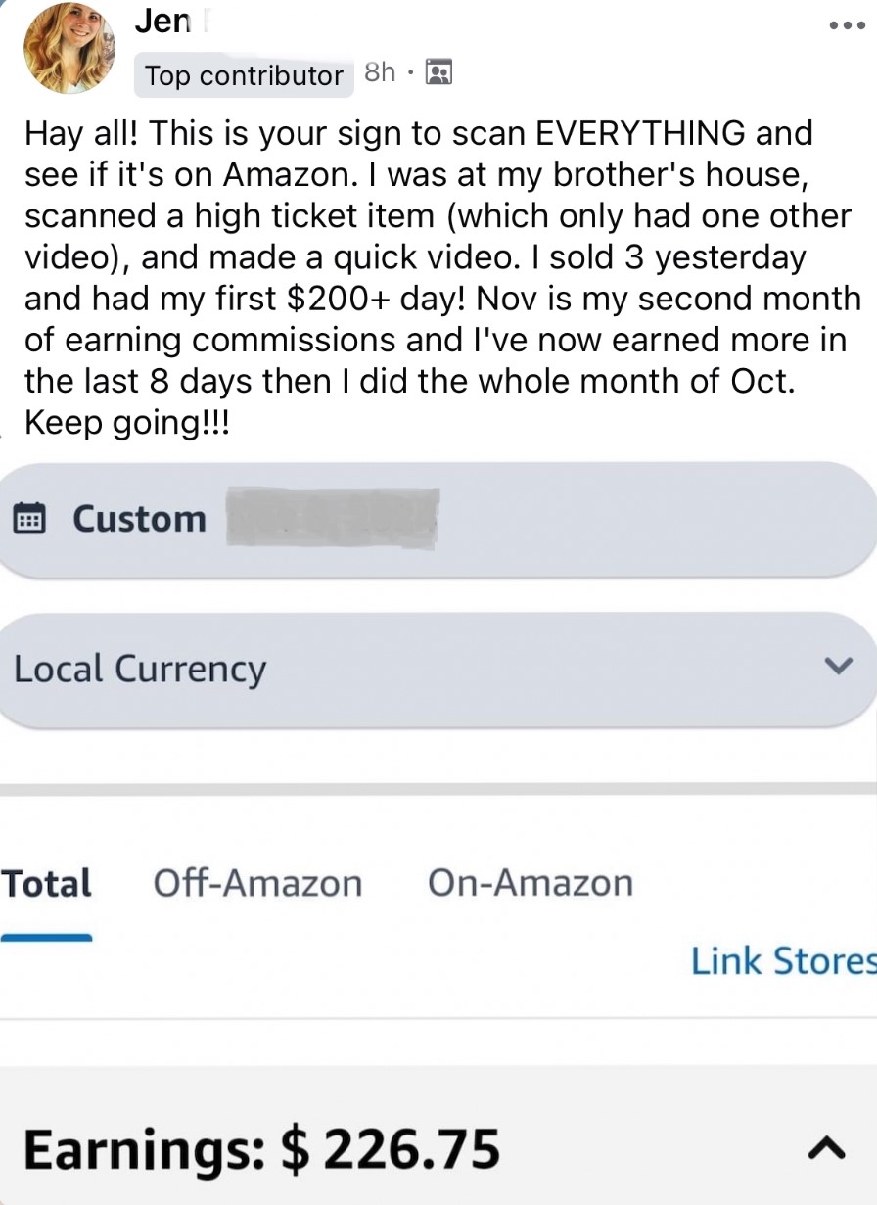This screenshot has width=877, height=1205.
Task: Click the "Keep going!!!" line of the post
Action: tap(125, 423)
